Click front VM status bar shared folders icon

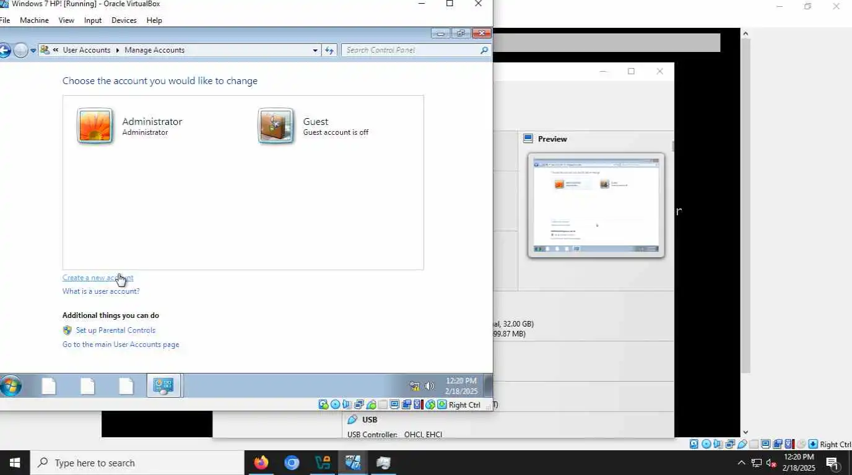[383, 404]
